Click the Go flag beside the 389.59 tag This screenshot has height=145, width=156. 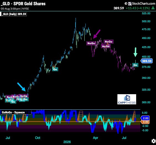(135, 65)
